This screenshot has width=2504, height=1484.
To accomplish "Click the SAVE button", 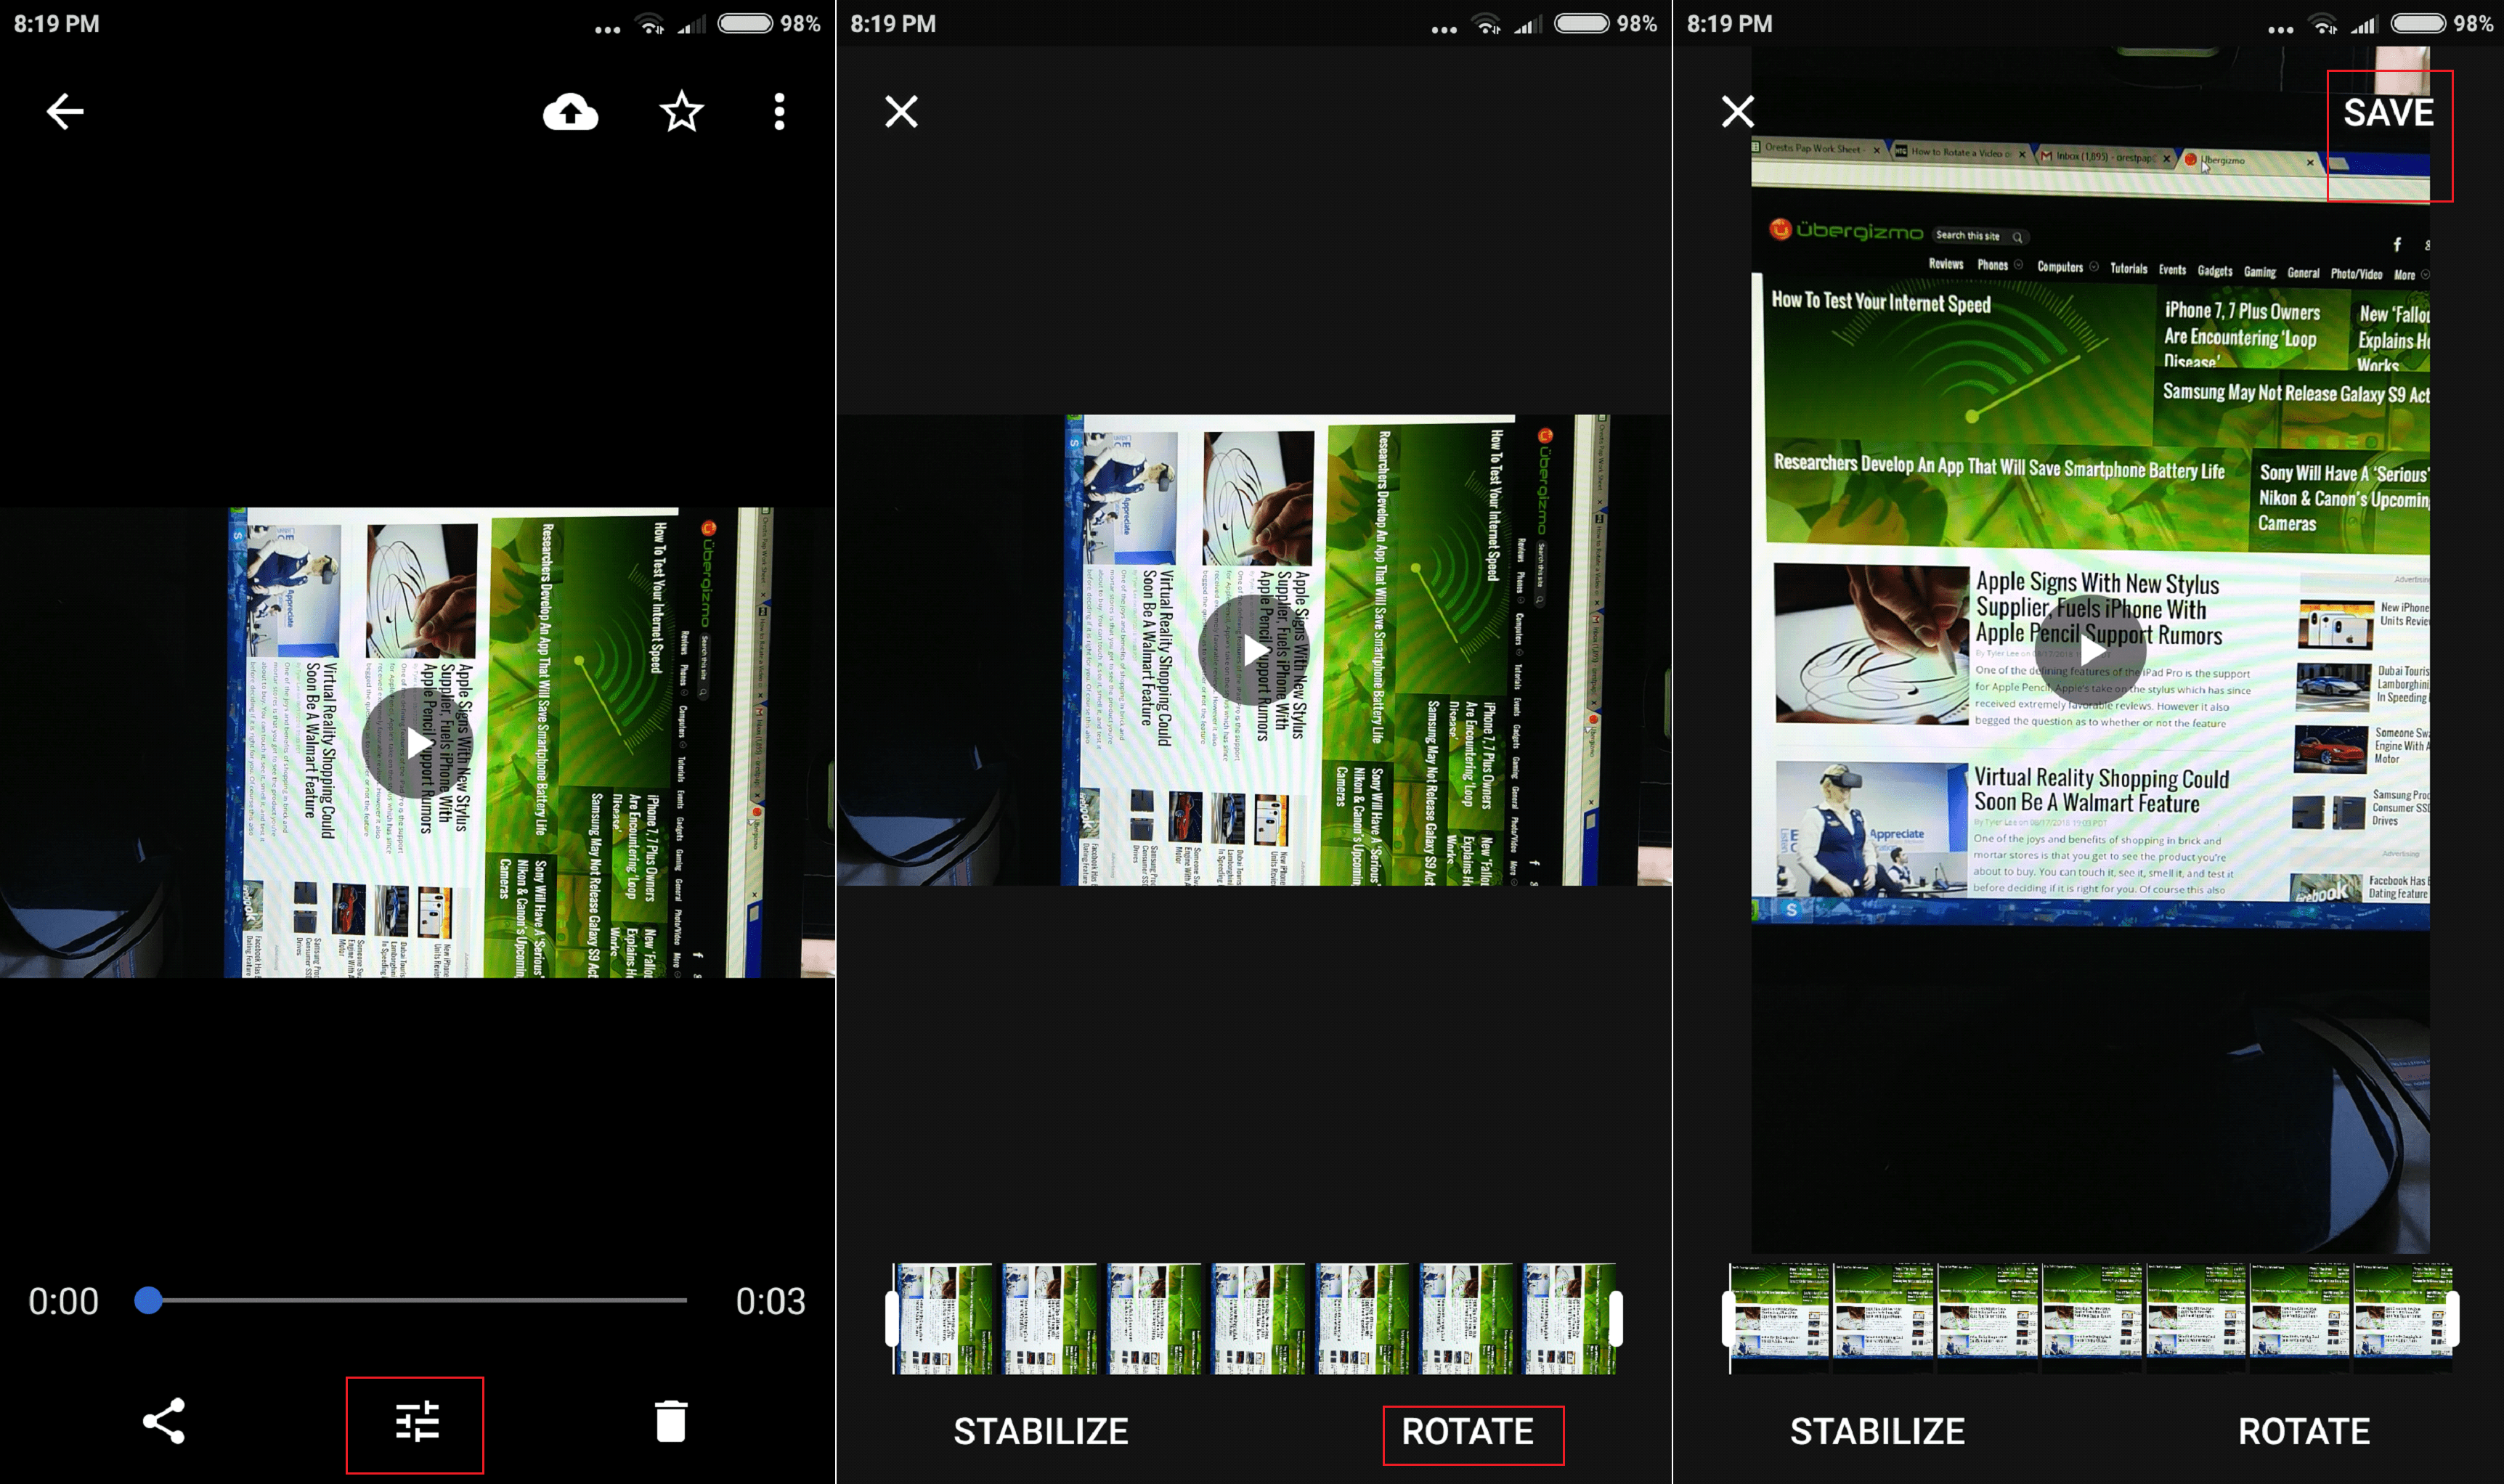I will 2388,113.
